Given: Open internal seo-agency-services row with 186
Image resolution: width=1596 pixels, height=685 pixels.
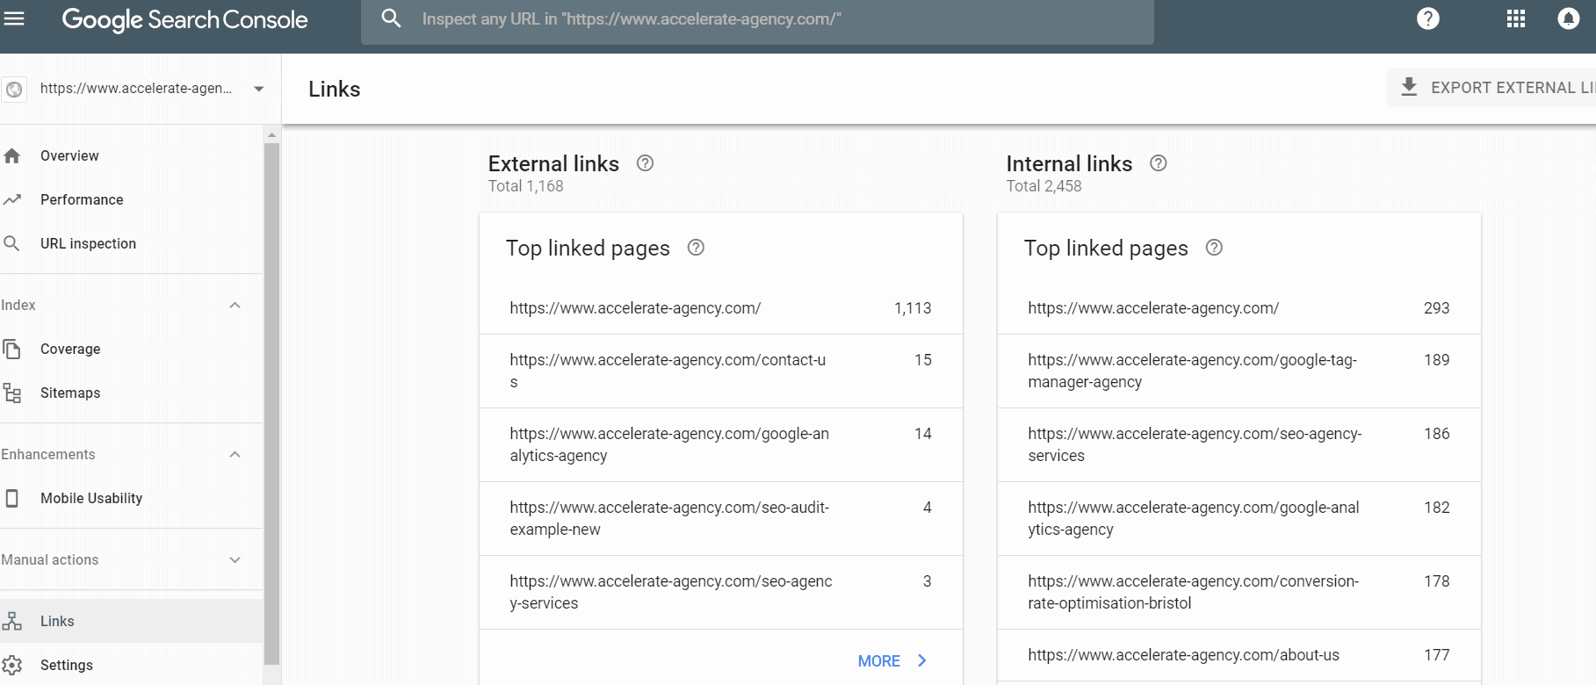Looking at the screenshot, I should (x=1239, y=444).
